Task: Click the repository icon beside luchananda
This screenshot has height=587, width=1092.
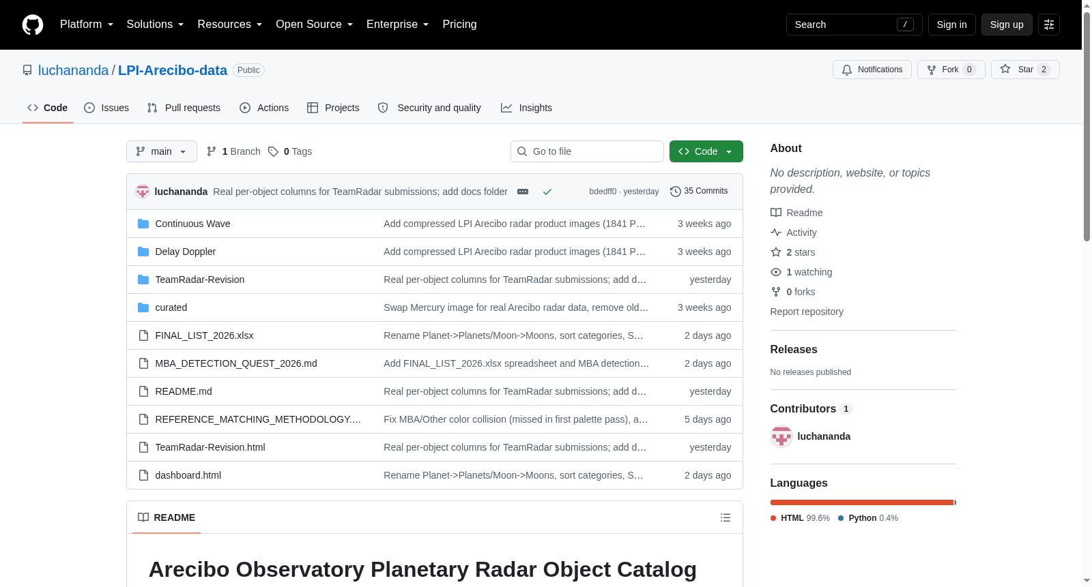Action: point(27,70)
